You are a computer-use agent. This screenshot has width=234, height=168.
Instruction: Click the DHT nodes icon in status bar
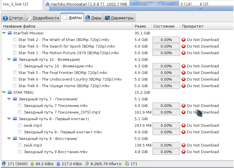pyautogui.click(x=127, y=164)
